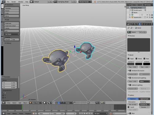Screen dimensions: 154x115
Task: Click the play animation button
Action: click(x=87, y=113)
